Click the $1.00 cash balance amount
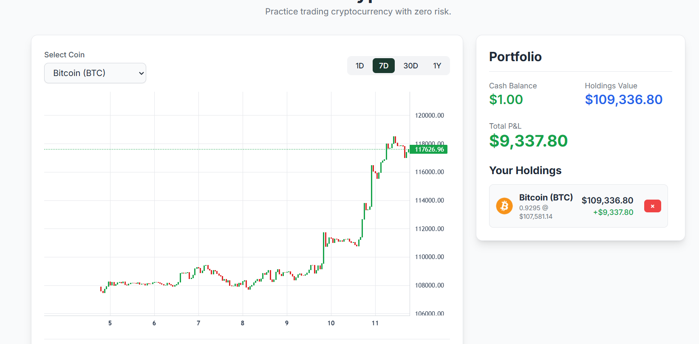699x344 pixels. click(506, 99)
